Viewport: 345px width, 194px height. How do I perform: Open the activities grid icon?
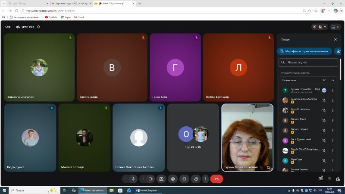329,179
